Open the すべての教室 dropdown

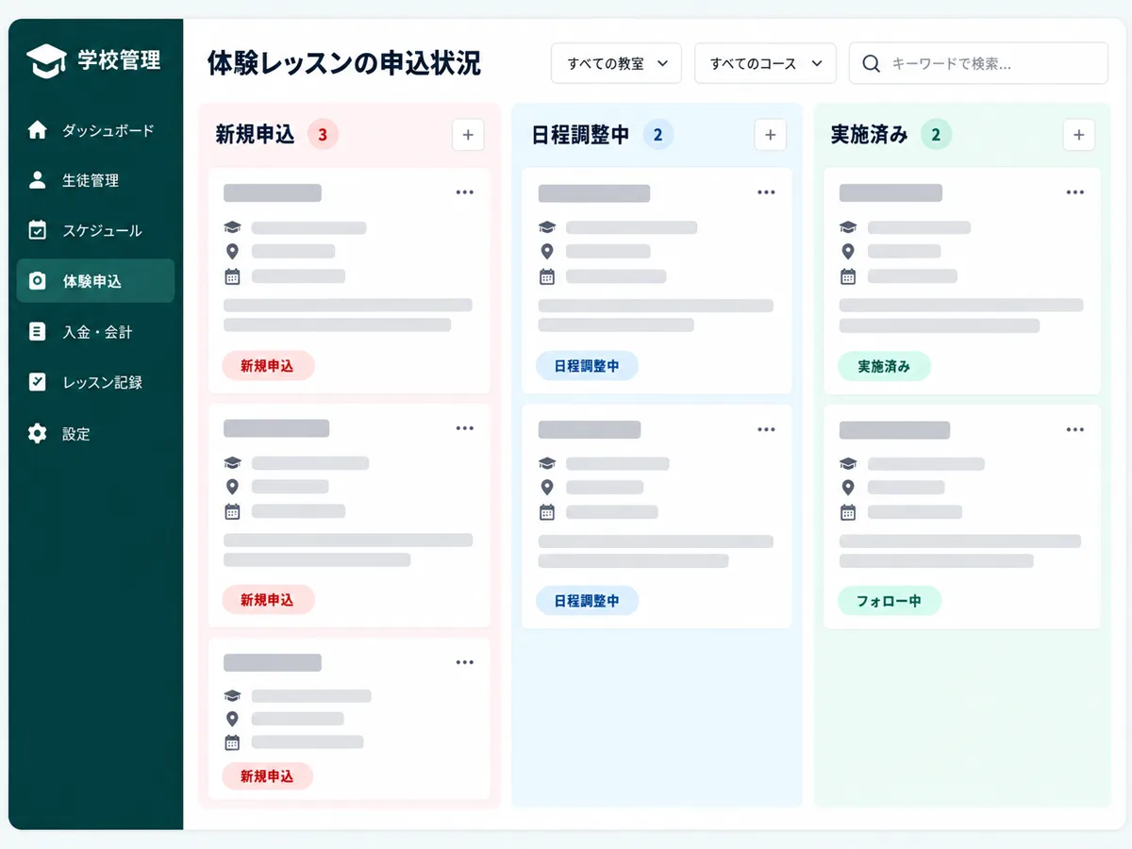(x=616, y=63)
